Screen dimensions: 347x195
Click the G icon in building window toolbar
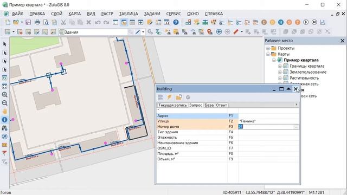coord(188,97)
